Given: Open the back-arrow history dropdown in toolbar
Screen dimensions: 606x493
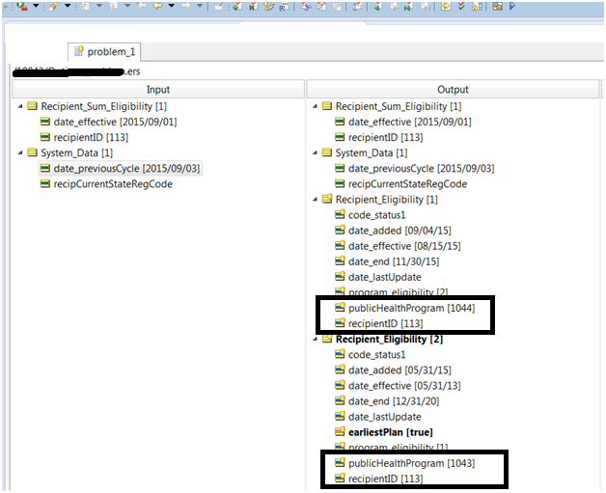Looking at the screenshot, I should pyautogui.click(x=172, y=6).
